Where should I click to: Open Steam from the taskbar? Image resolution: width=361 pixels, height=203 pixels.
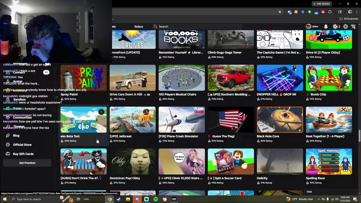coord(119,199)
